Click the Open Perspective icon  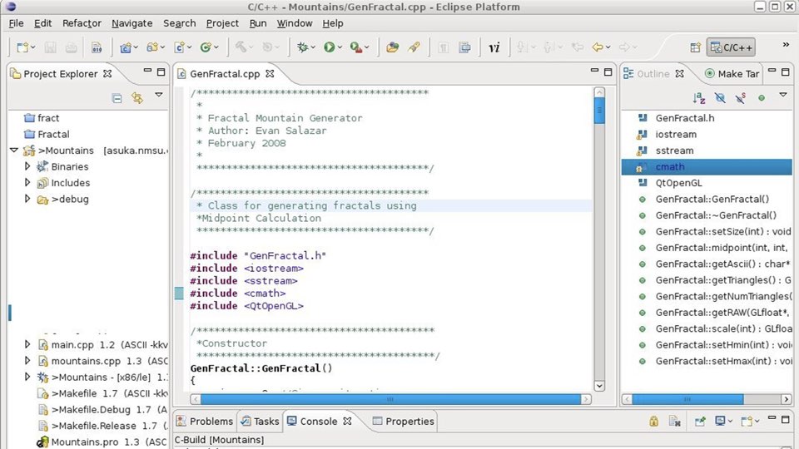tap(695, 47)
